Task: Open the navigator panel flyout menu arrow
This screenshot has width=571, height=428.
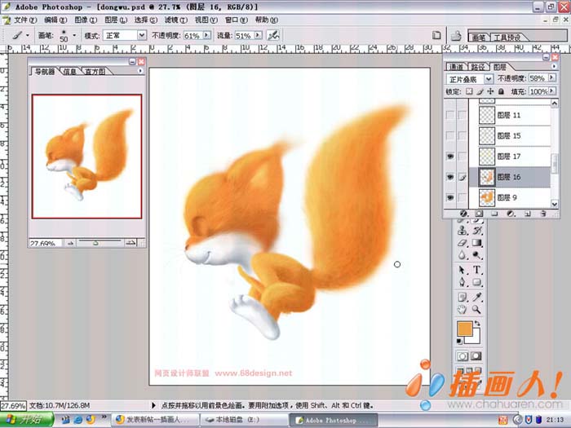Action: click(140, 71)
